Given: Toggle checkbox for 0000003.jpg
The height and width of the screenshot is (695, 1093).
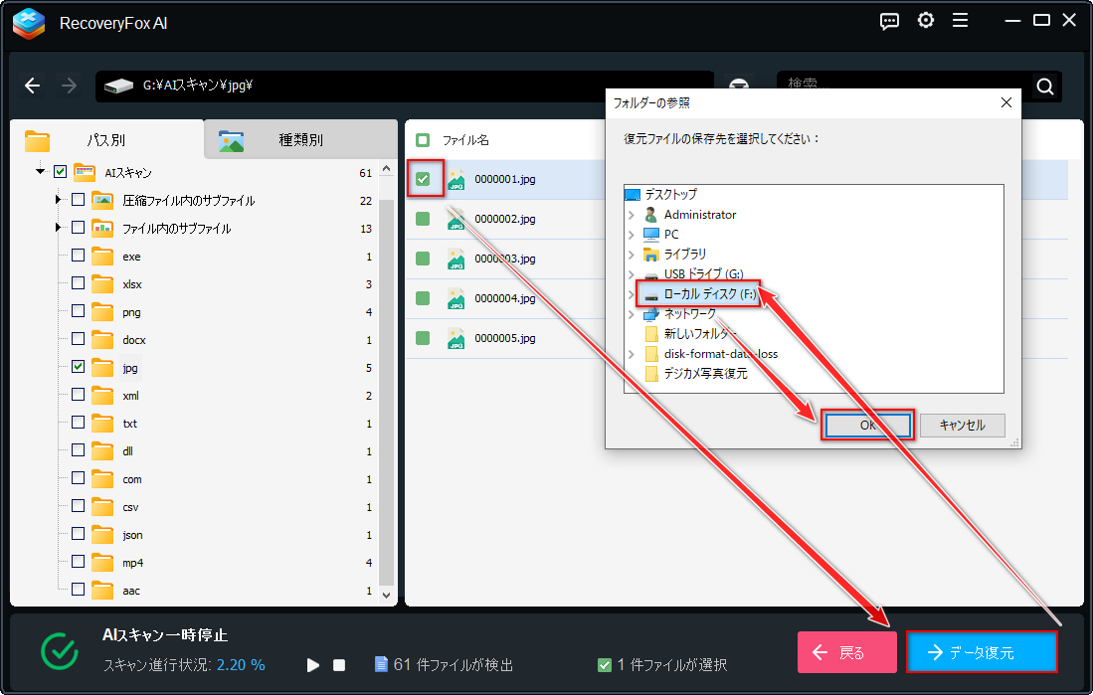Looking at the screenshot, I should coord(423,259).
